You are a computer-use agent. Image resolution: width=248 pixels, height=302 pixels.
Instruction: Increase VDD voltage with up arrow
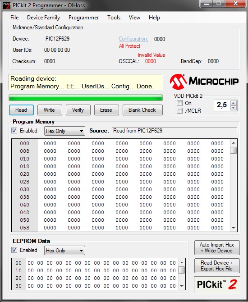[x=234, y=103]
